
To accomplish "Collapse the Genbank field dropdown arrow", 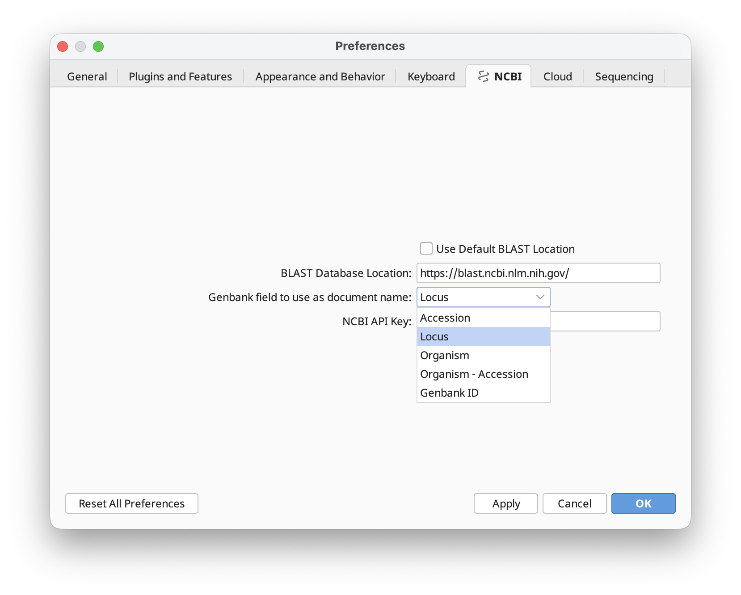I will click(540, 297).
